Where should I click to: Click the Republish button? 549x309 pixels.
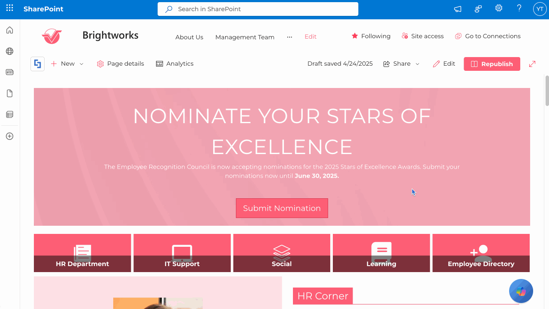(492, 64)
